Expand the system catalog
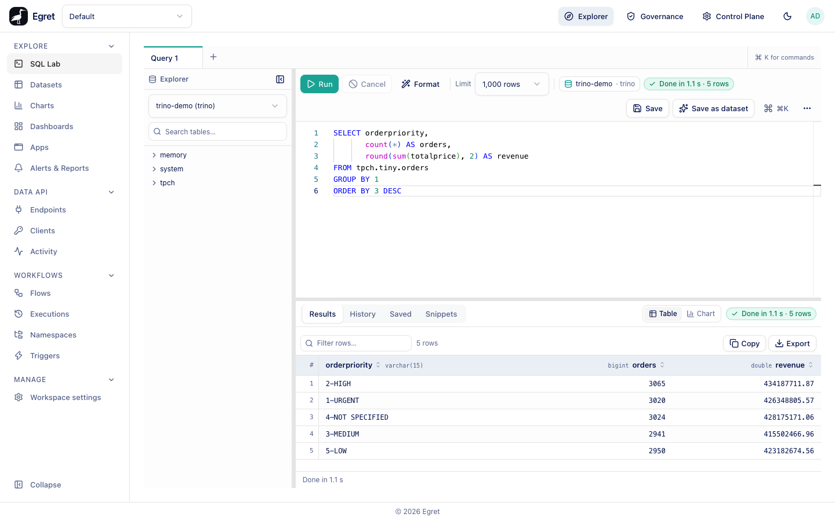 pyautogui.click(x=217, y=169)
